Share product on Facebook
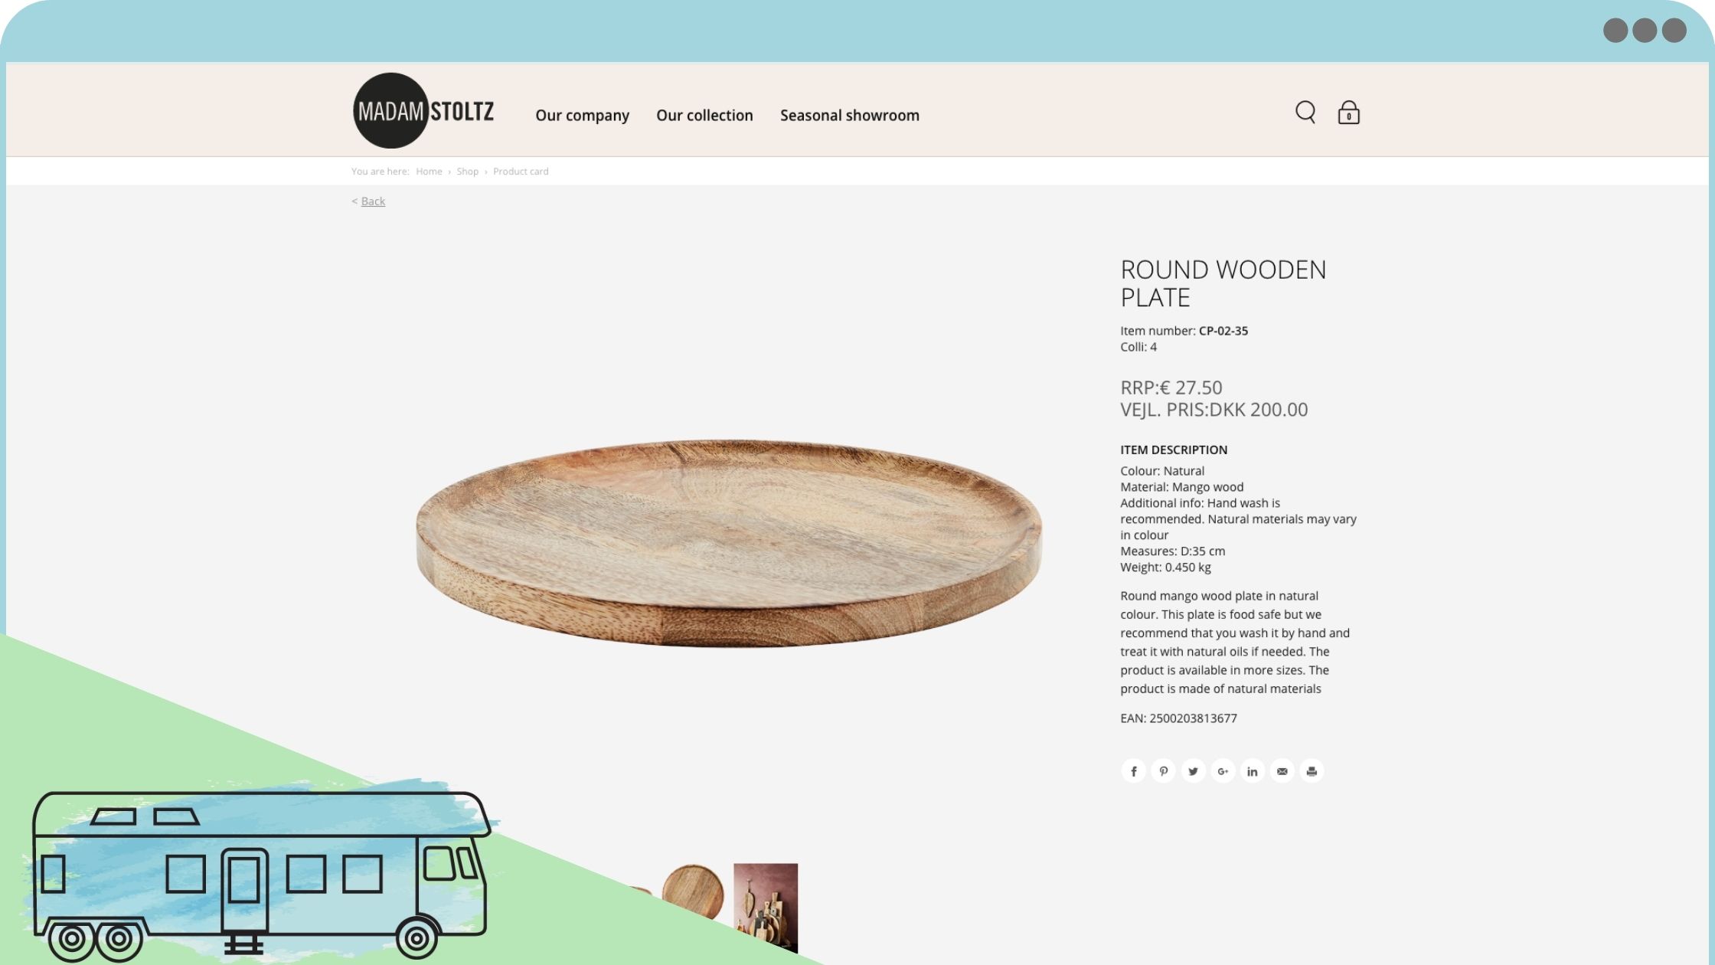Image resolution: width=1715 pixels, height=965 pixels. tap(1133, 771)
